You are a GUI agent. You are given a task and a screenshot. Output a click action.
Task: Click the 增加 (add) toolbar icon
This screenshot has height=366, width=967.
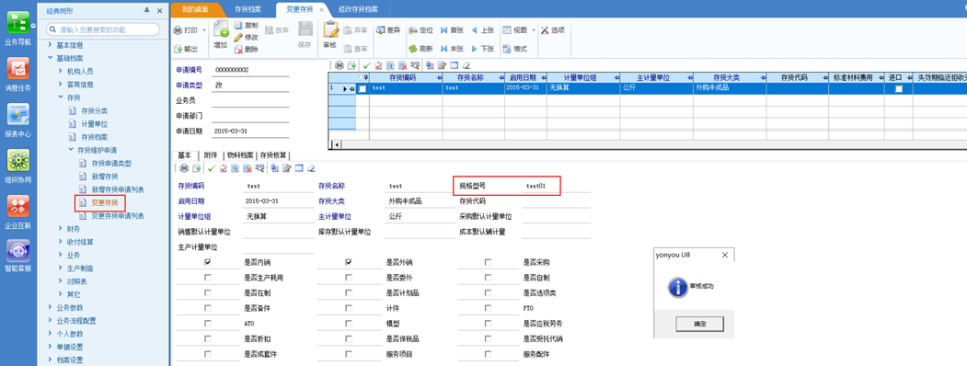[x=221, y=36]
